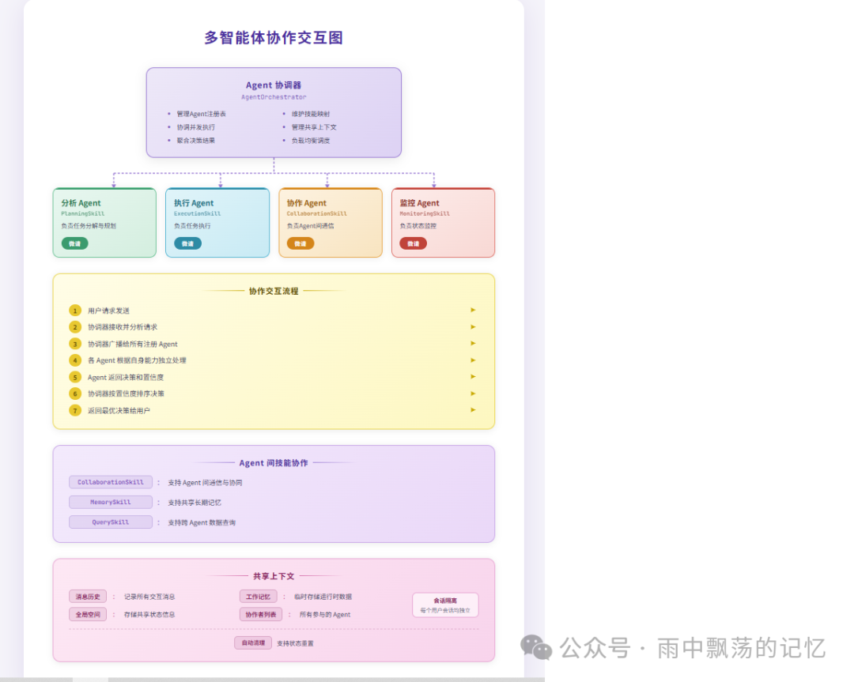The height and width of the screenshot is (682, 854).
Task: Click the CollaborationSkill pill button
Action: point(110,482)
